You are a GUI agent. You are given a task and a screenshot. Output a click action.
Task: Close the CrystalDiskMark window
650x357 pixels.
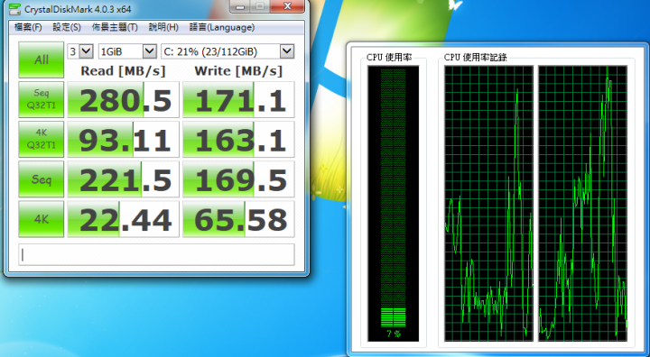coord(287,6)
